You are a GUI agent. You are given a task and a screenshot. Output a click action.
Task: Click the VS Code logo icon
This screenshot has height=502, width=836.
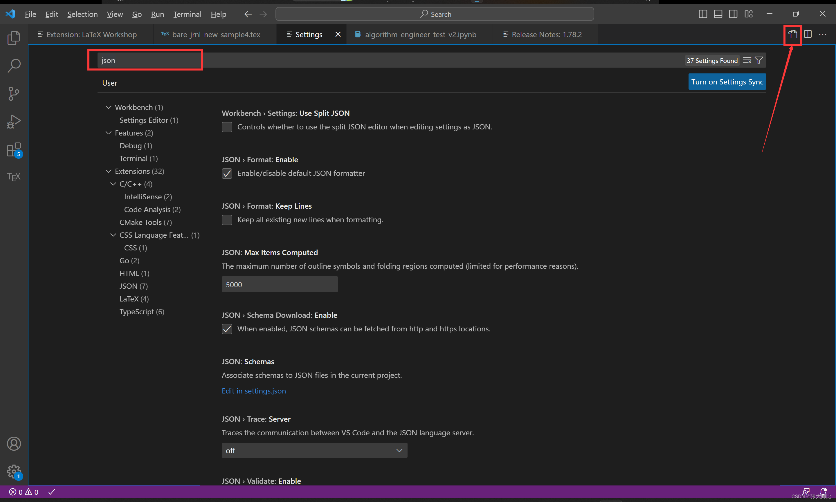[10, 14]
